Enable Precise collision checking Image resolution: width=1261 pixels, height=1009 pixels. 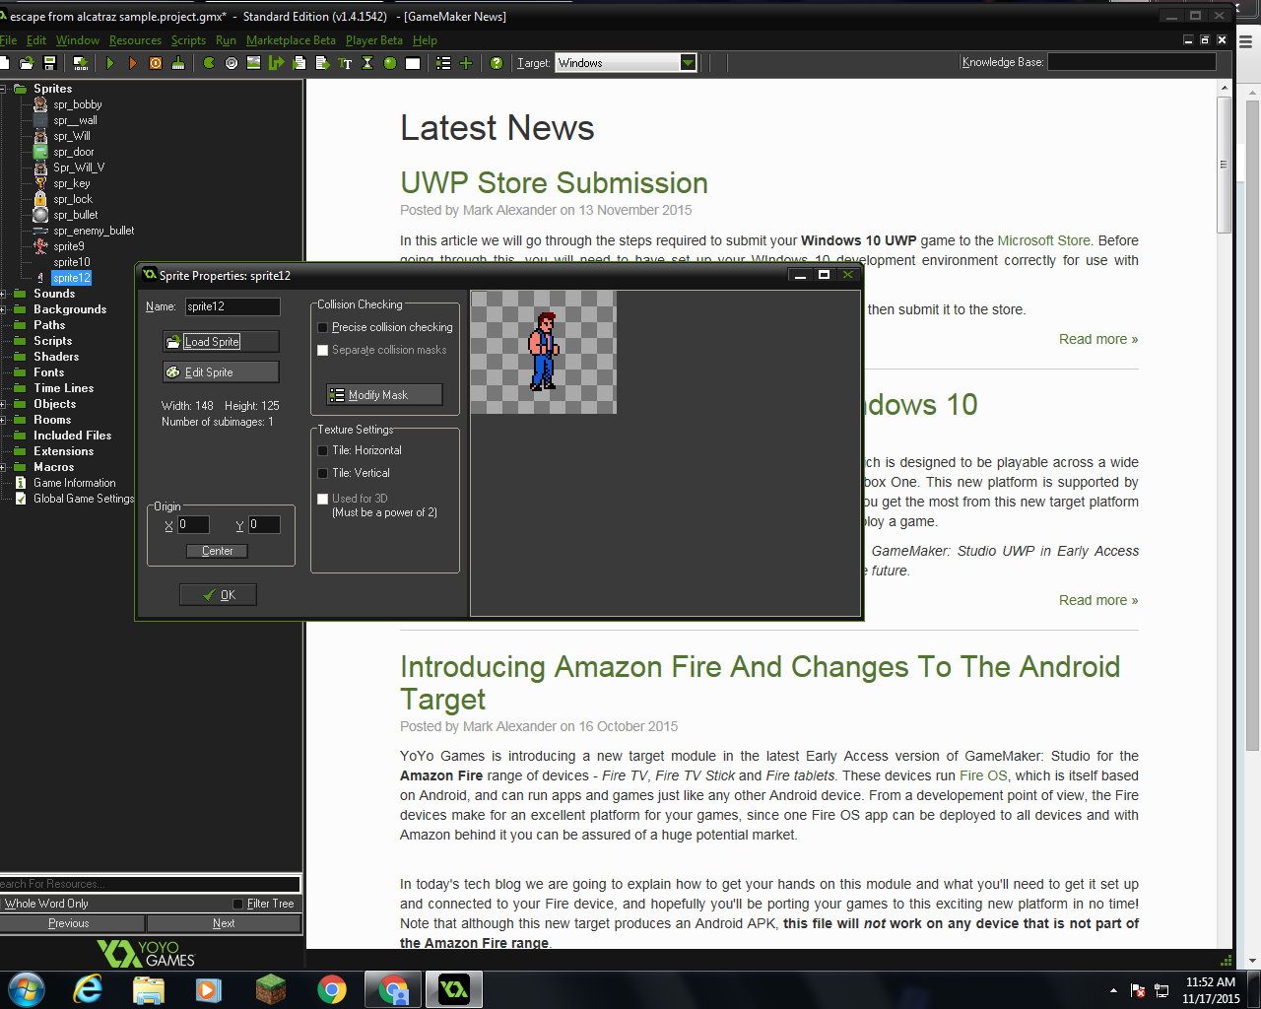(322, 327)
